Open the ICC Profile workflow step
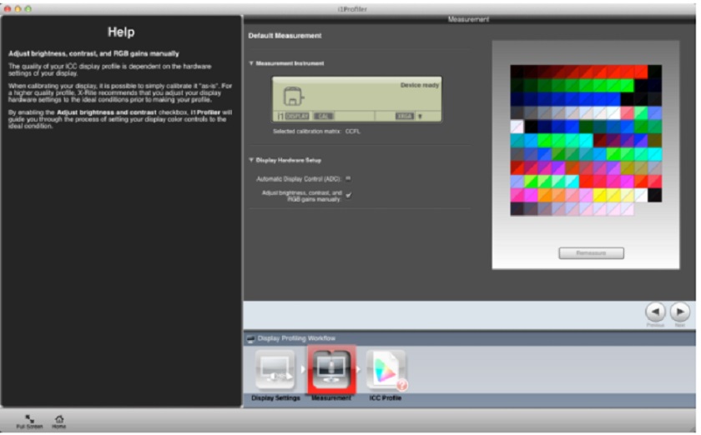The image size is (701, 435). (386, 371)
